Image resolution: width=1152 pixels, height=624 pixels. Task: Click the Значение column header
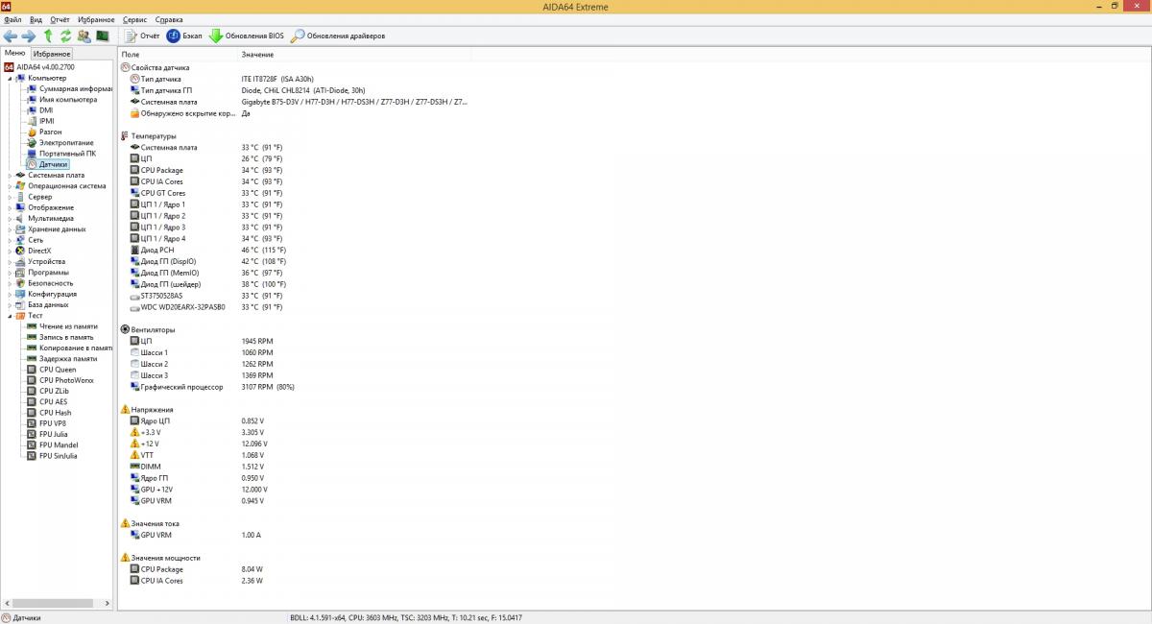pos(257,54)
